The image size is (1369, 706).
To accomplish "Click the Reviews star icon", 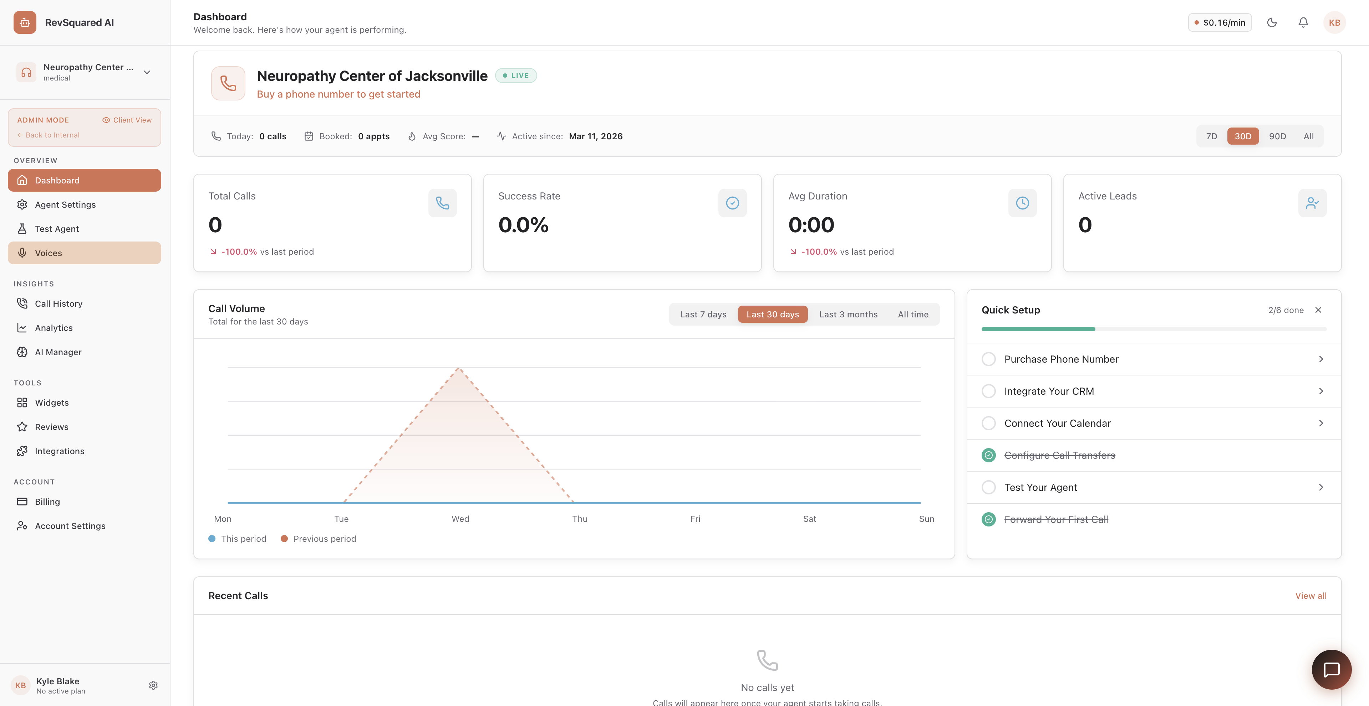I will pyautogui.click(x=22, y=427).
